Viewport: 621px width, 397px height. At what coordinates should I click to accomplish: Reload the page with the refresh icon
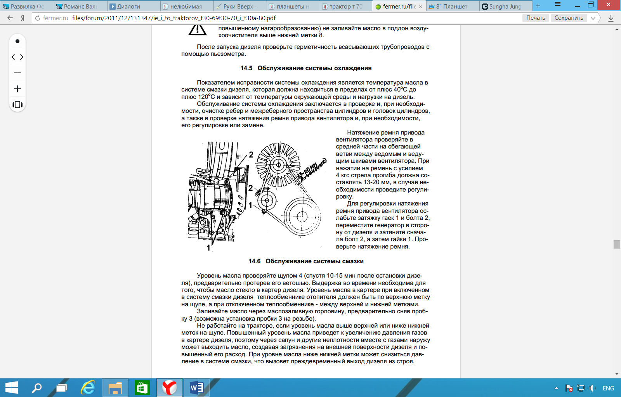pyautogui.click(x=38, y=18)
